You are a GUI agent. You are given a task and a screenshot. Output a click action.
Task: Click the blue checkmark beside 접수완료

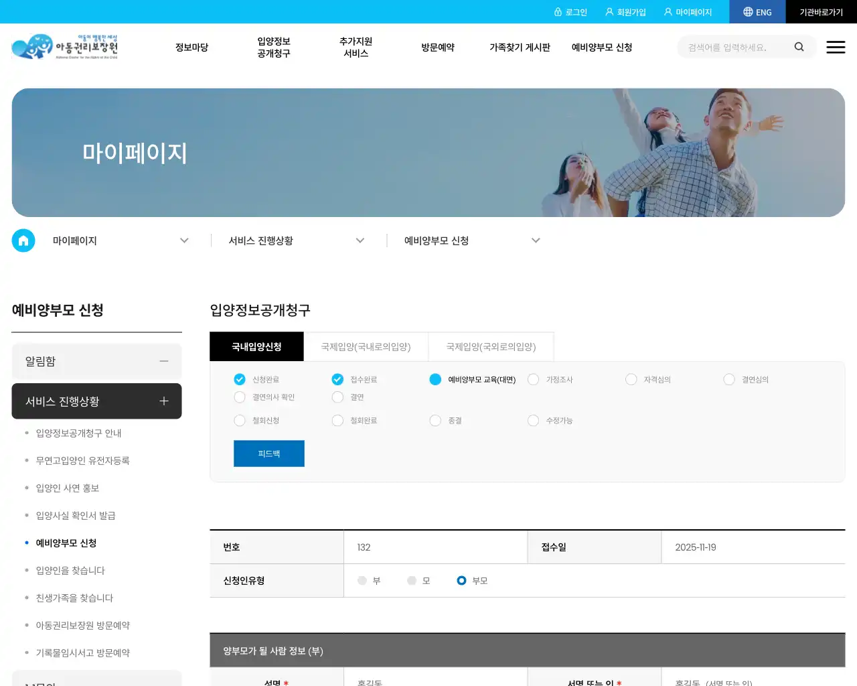337,379
